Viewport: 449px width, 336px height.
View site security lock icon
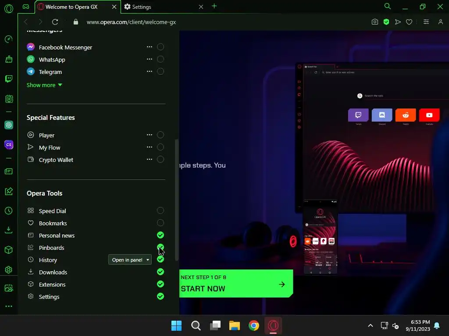[x=75, y=22]
